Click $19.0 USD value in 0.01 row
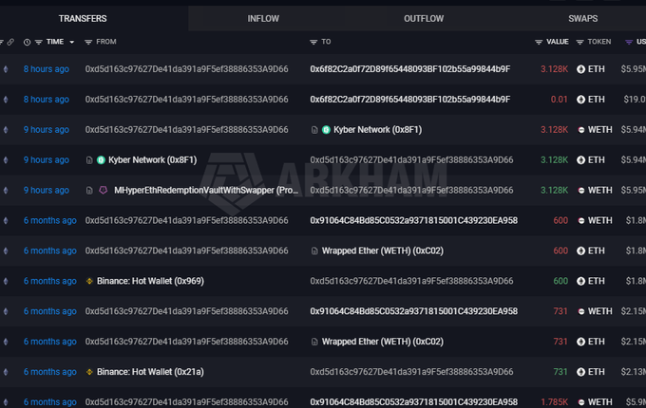 tap(634, 99)
